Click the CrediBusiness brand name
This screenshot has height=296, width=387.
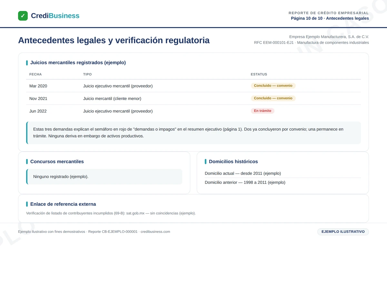[x=55, y=16]
